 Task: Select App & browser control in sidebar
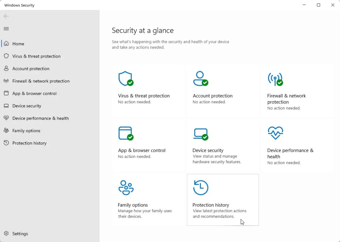tap(35, 93)
